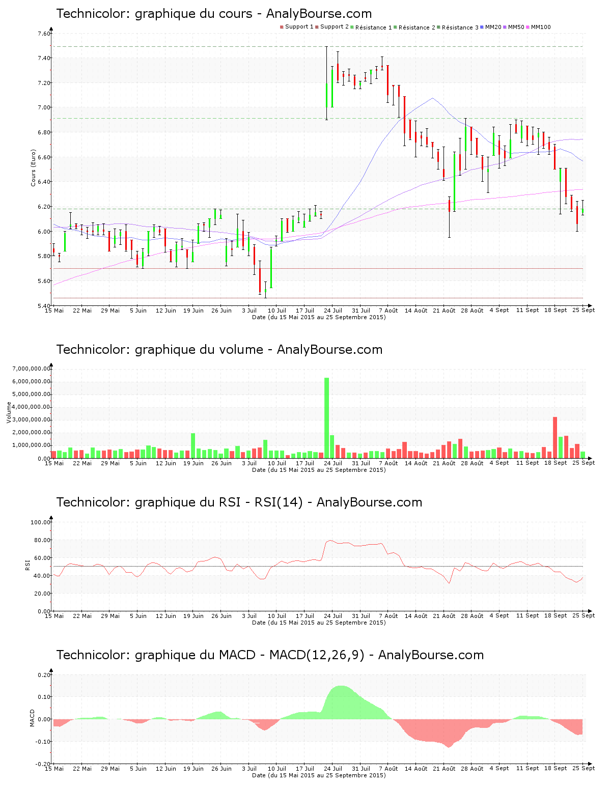Click the 'Cours (Euro)' y-axis label

tap(34, 167)
